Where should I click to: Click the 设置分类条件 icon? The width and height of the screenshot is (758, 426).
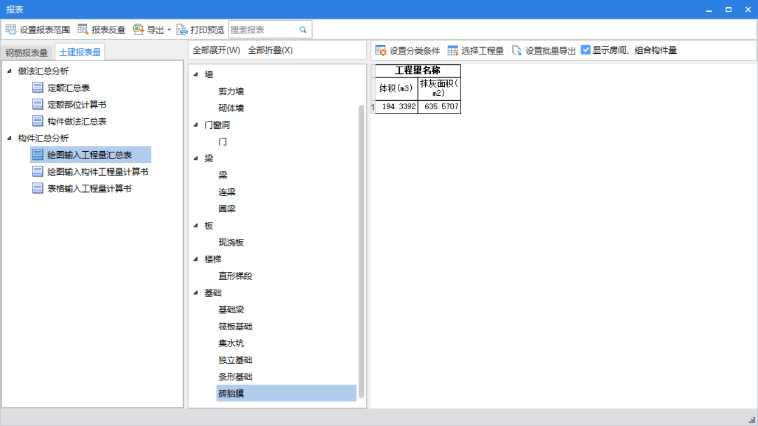pyautogui.click(x=381, y=50)
